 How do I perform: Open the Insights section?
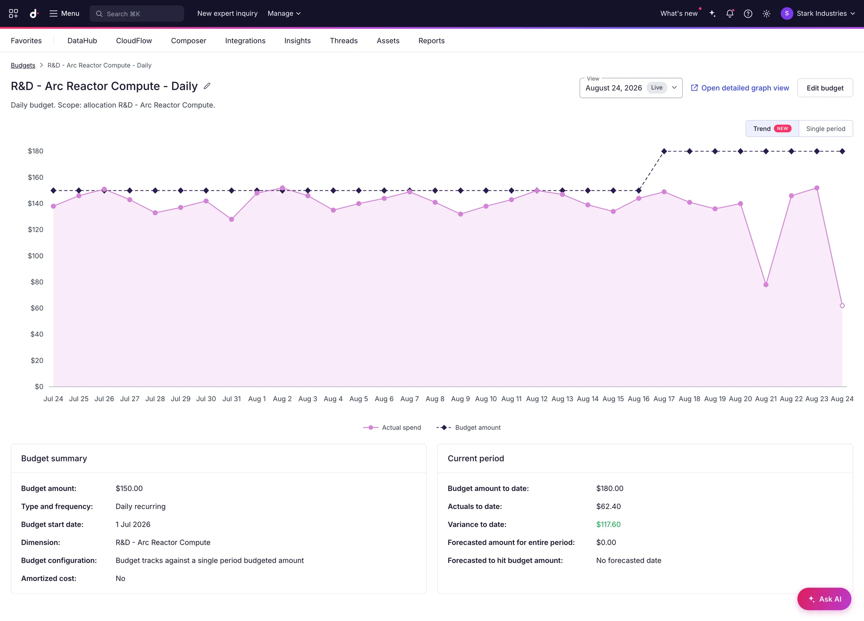(297, 40)
